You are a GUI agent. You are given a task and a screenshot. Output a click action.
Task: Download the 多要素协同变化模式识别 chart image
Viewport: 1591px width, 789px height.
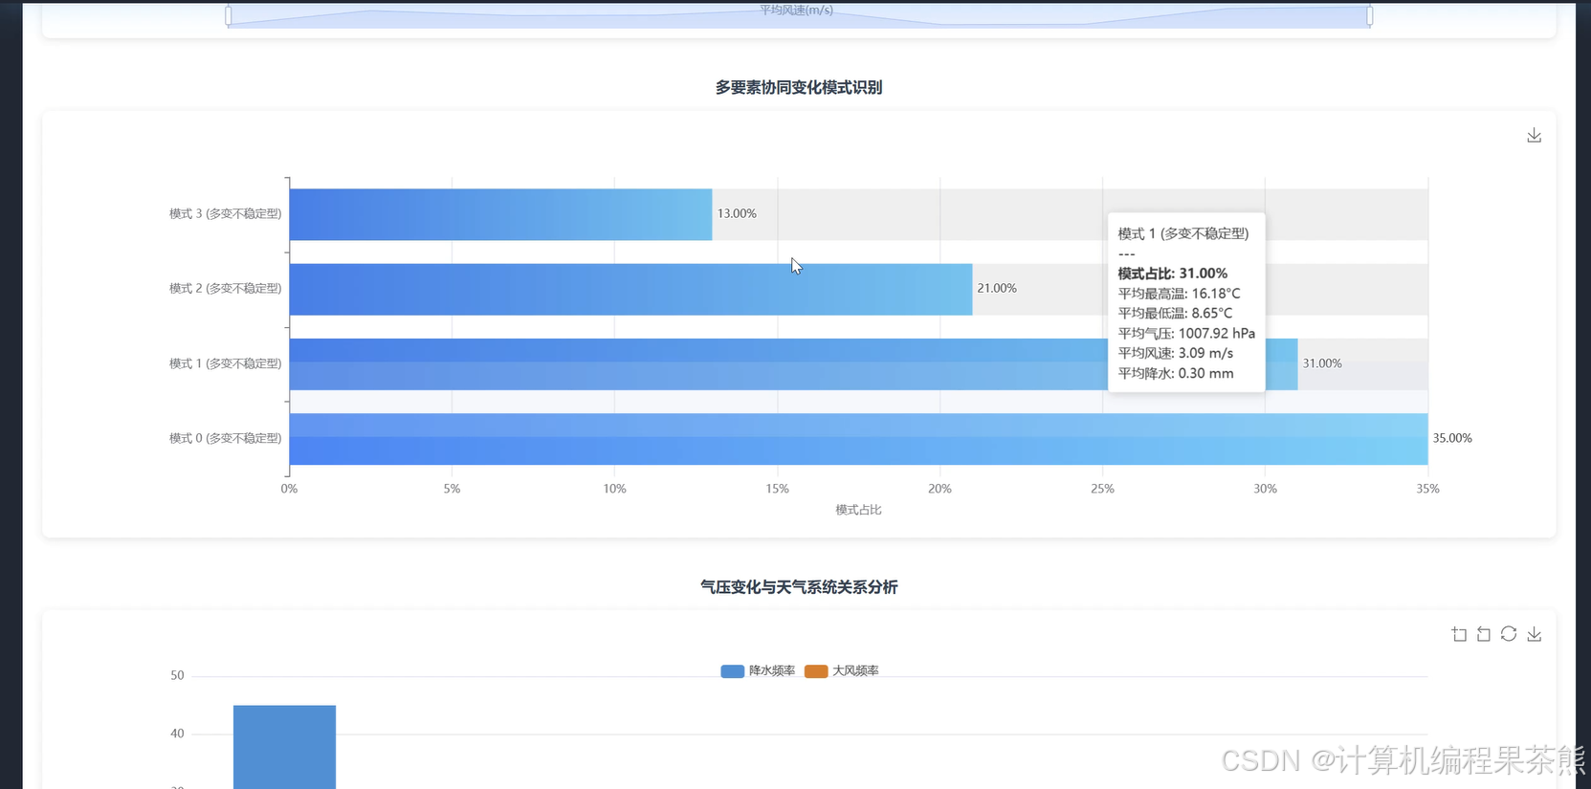tap(1534, 136)
